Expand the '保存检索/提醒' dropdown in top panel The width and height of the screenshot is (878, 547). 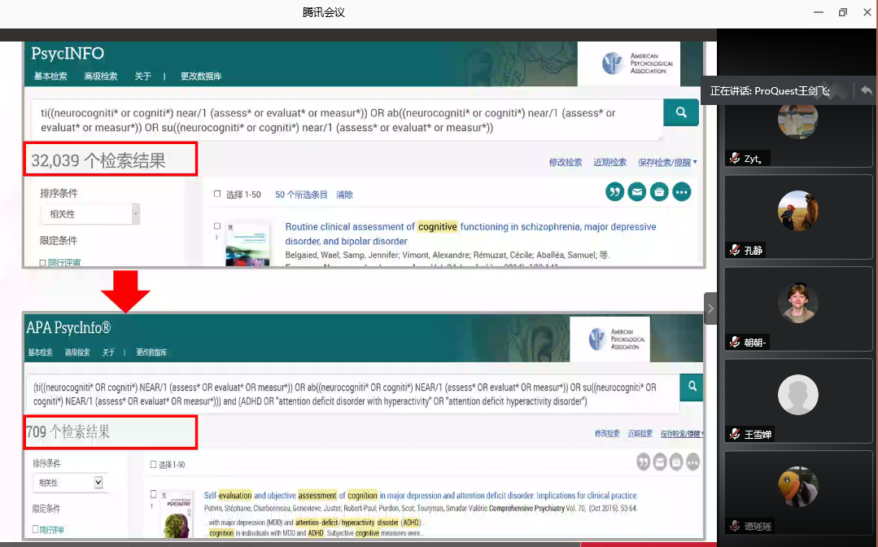[x=667, y=163]
